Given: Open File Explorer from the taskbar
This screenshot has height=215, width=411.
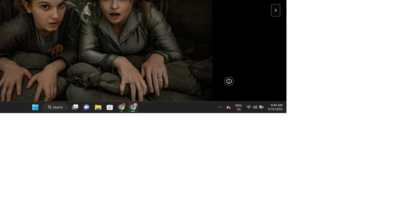Looking at the screenshot, I should [98, 107].
